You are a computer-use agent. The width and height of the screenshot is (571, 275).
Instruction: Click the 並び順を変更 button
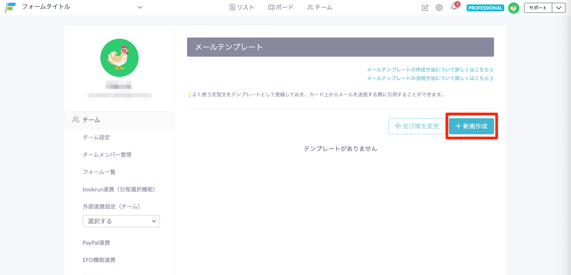click(417, 126)
